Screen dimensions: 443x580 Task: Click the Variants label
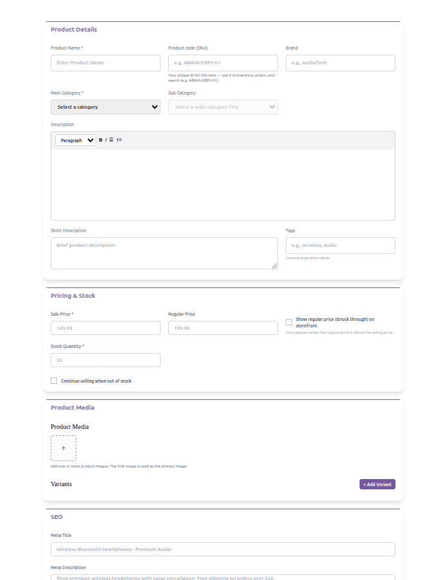(62, 484)
